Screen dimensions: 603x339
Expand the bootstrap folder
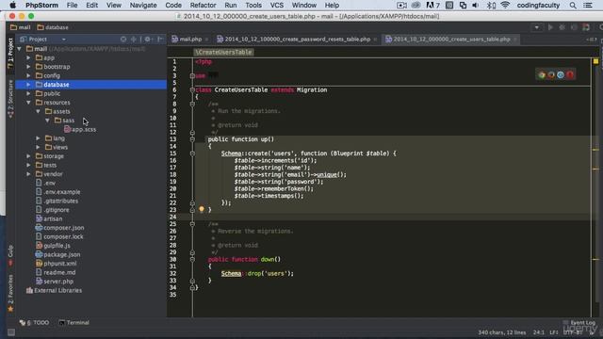click(28, 67)
